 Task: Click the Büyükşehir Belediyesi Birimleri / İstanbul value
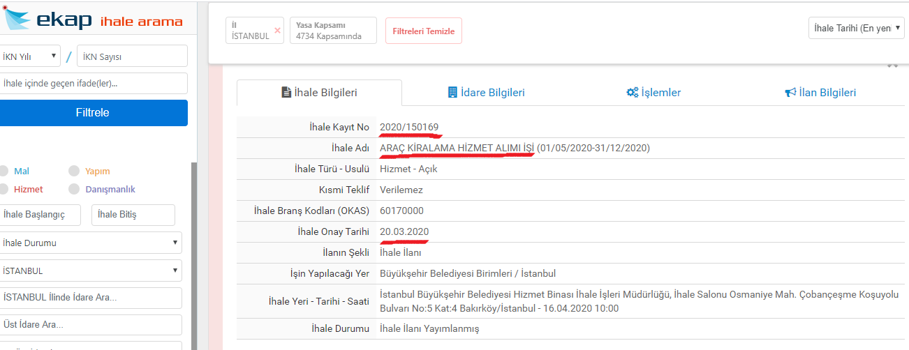click(468, 273)
